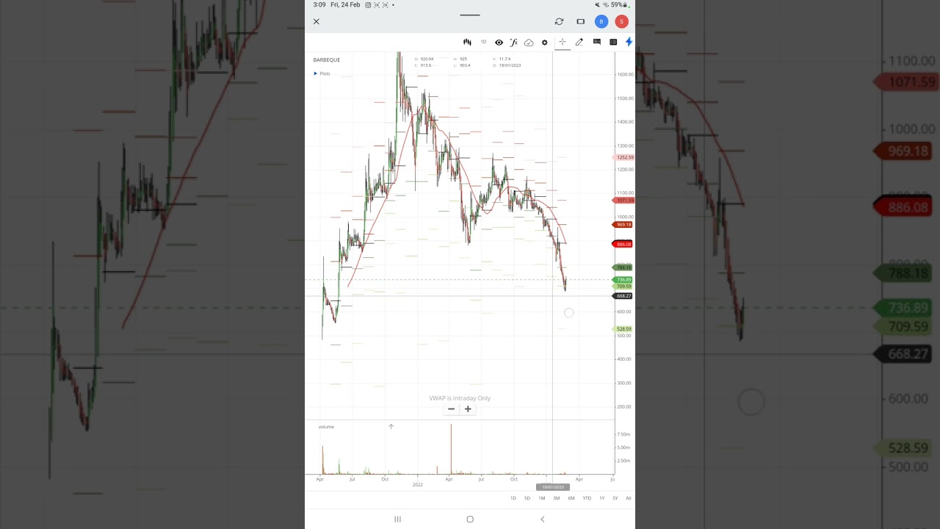940x529 pixels.
Task: Select the crosshair cursor tool
Action: pyautogui.click(x=562, y=42)
